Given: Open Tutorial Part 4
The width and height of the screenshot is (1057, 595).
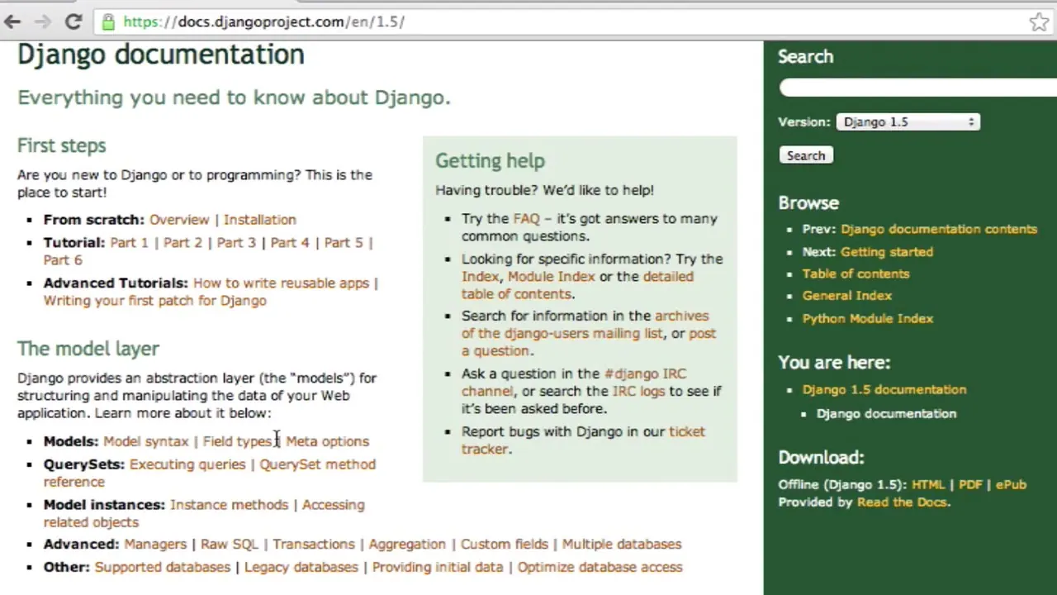Looking at the screenshot, I should (x=290, y=243).
